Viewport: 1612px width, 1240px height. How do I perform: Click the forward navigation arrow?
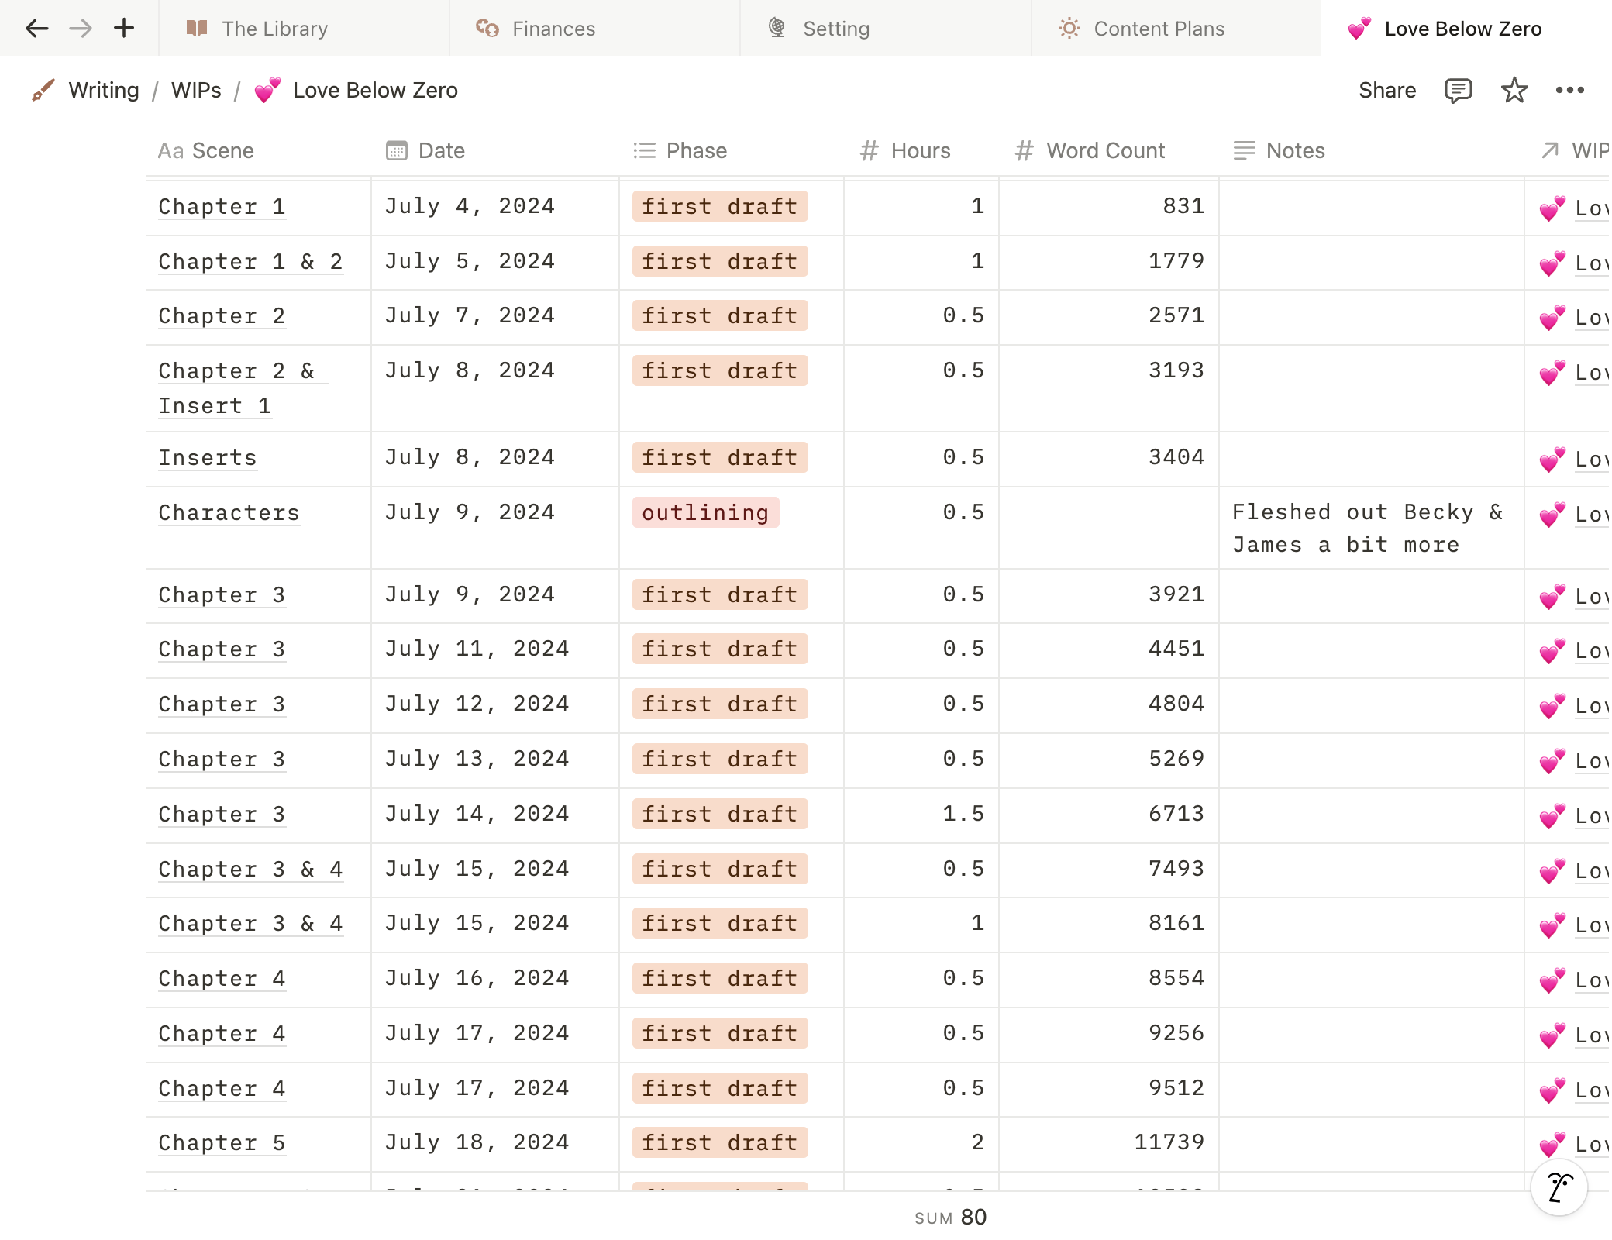click(x=81, y=29)
